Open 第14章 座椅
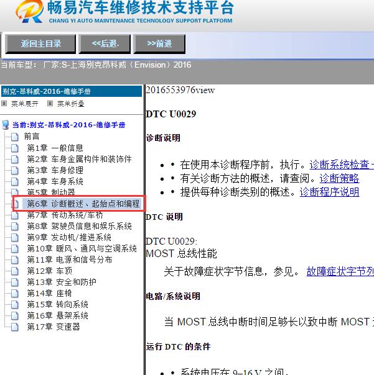 [x=49, y=293]
